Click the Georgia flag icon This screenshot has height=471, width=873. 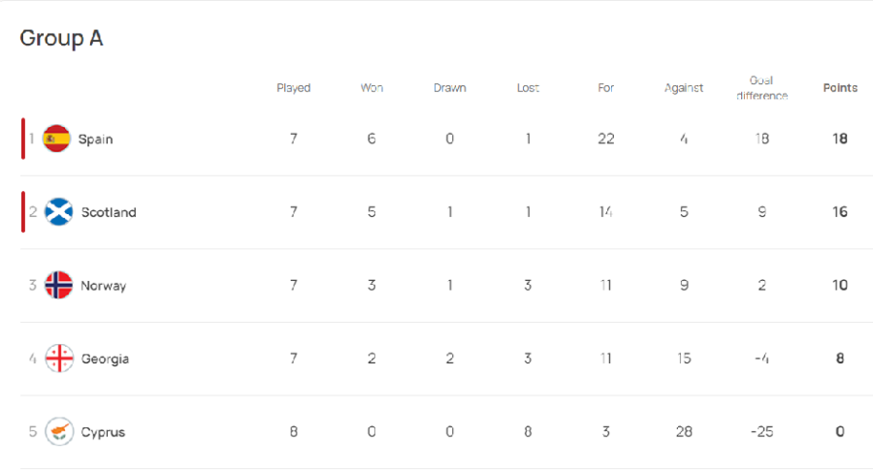click(59, 359)
